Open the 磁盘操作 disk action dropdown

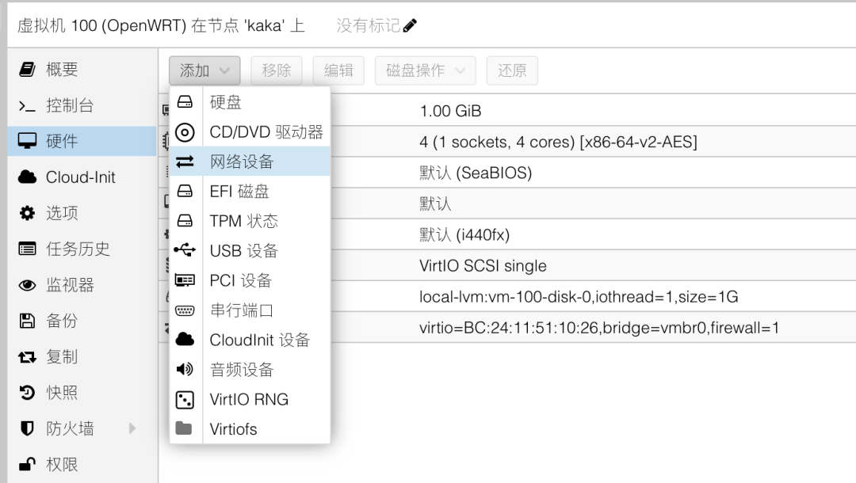(x=426, y=70)
